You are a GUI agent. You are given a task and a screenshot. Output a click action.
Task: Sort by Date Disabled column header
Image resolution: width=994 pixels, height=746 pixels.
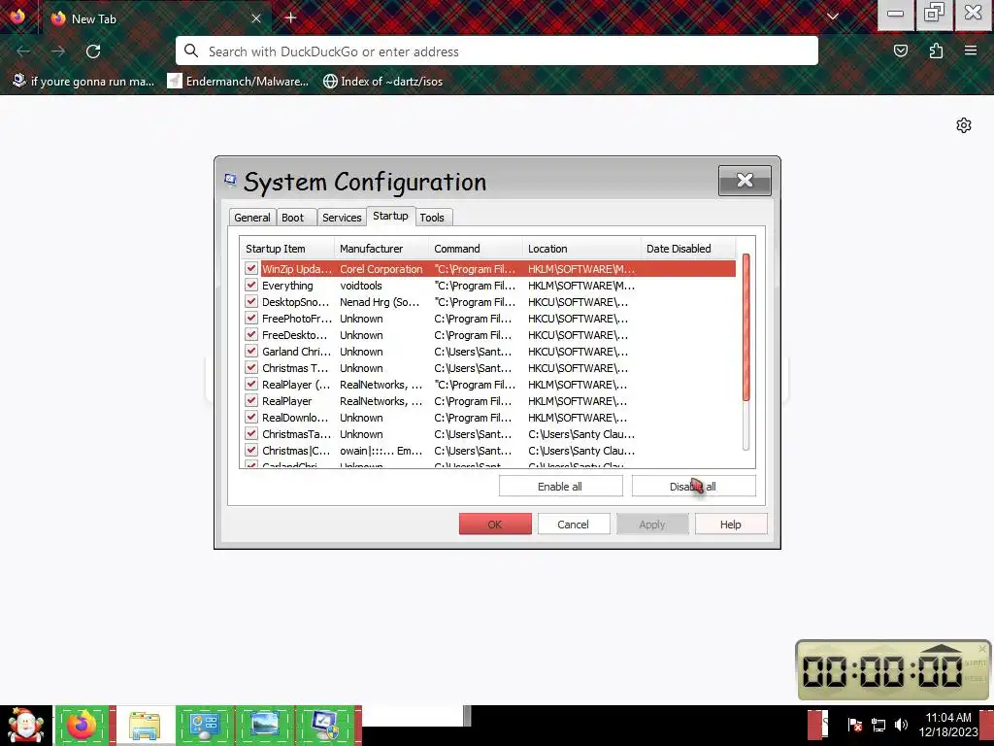tap(688, 249)
